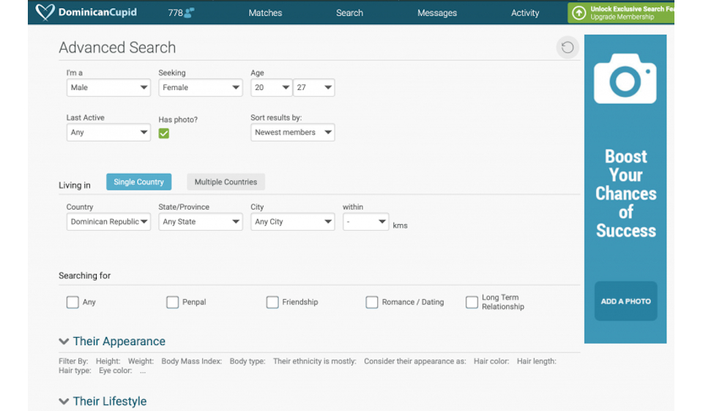Collapse the Their Appearance section chevron
Viewport: 703px width, 411px height.
click(x=64, y=341)
